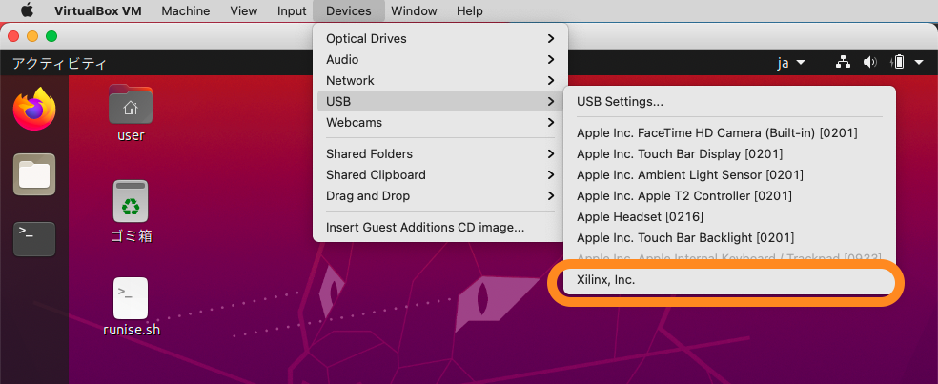Open the Window menu

point(414,10)
